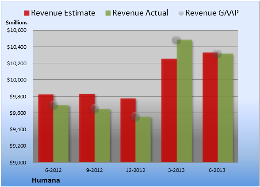Click the gray Revenue GAAP legend marker

coord(181,13)
